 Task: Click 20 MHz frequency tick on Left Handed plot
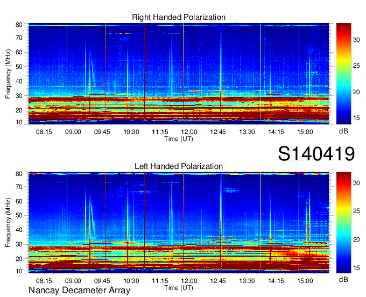click(x=19, y=259)
